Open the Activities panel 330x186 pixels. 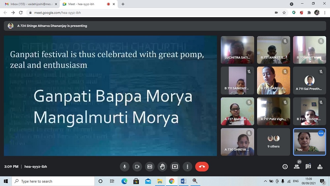[x=320, y=166]
